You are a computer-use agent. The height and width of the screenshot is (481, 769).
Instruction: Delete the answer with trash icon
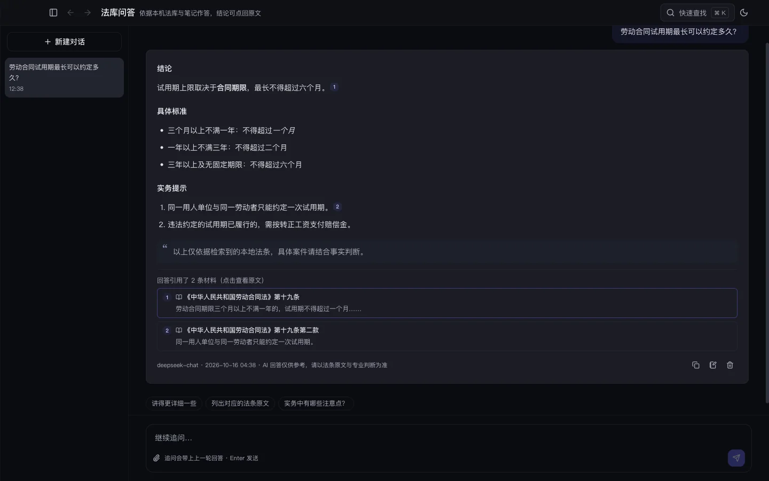coord(730,365)
